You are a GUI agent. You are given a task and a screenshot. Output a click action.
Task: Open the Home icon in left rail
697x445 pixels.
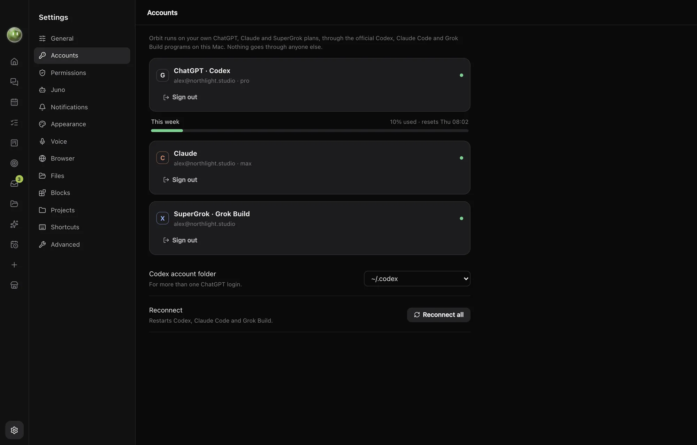tap(14, 62)
